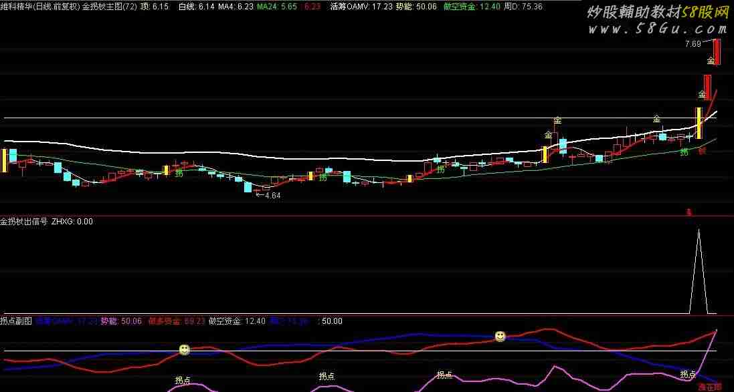Click the leftmost 拐点 label in bottom panel
The height and width of the screenshot is (392, 734).
click(x=183, y=380)
